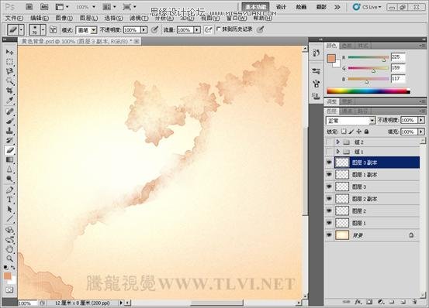Open the 图层(L) Layer menu
The width and height of the screenshot is (429, 308).
click(88, 18)
